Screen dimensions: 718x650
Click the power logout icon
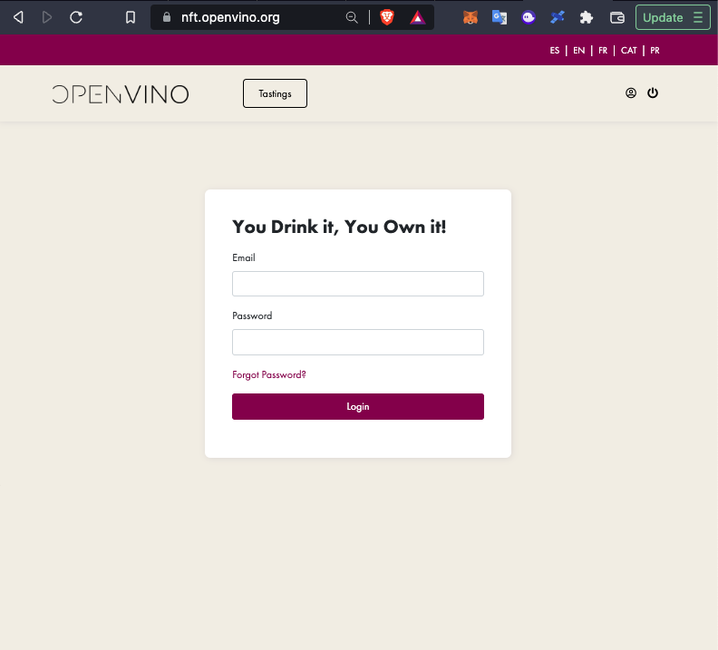click(653, 93)
